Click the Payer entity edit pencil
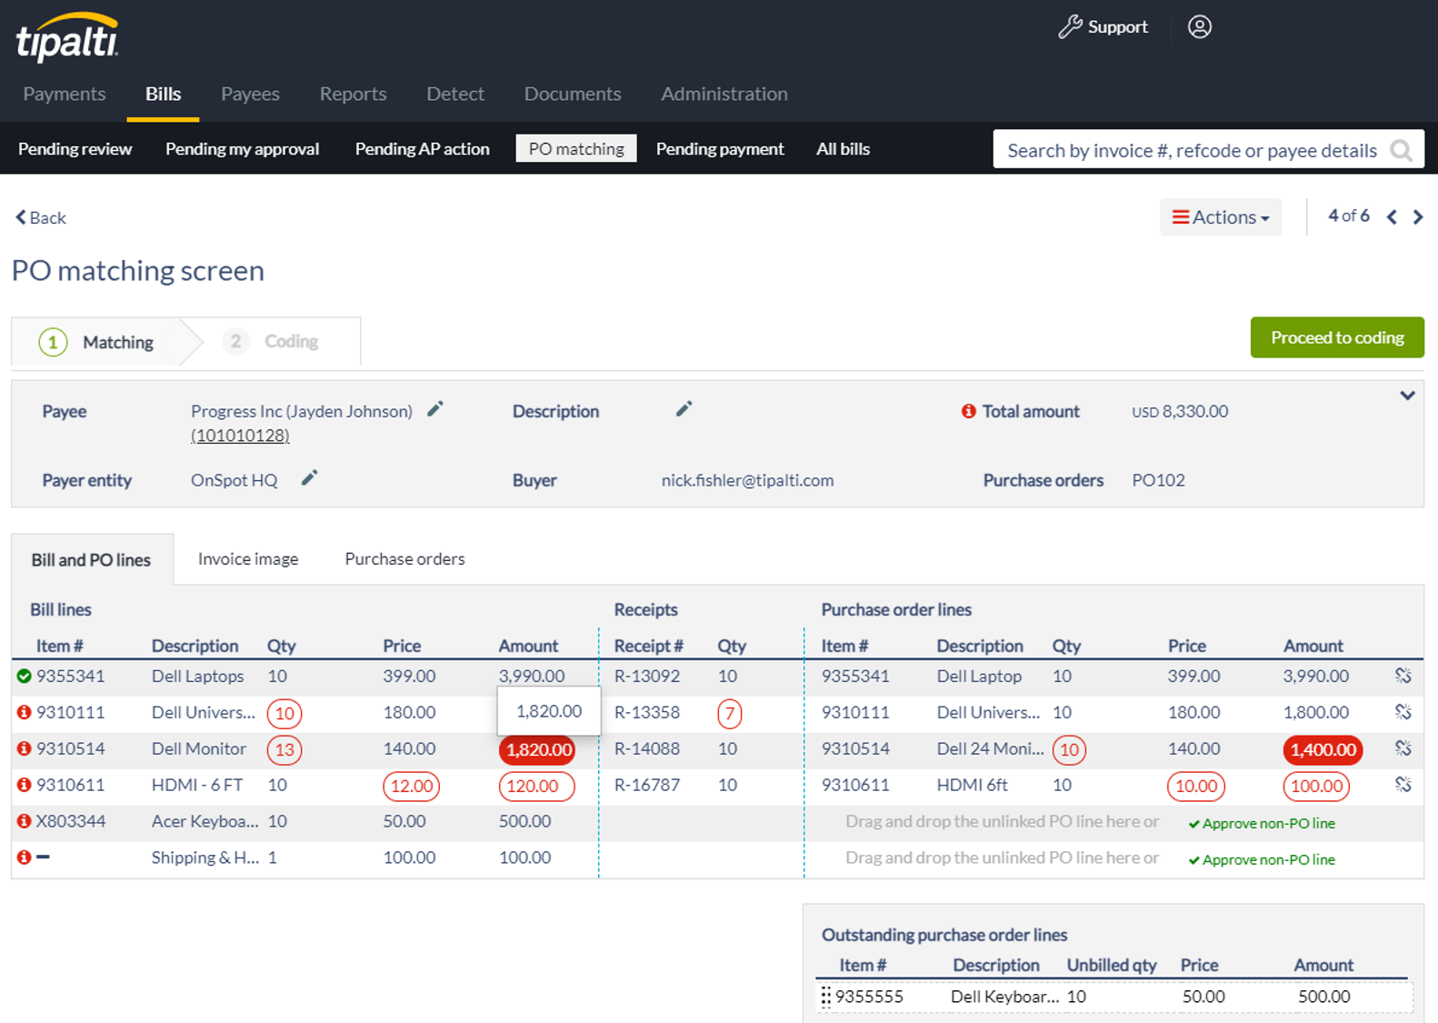This screenshot has width=1438, height=1023. click(x=310, y=478)
